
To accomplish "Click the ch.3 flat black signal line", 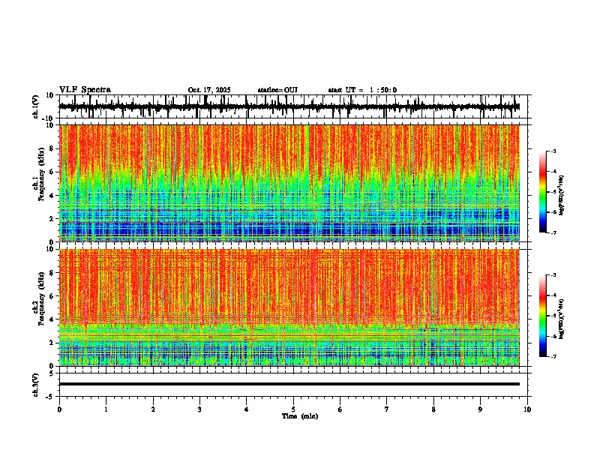I will 289,384.
